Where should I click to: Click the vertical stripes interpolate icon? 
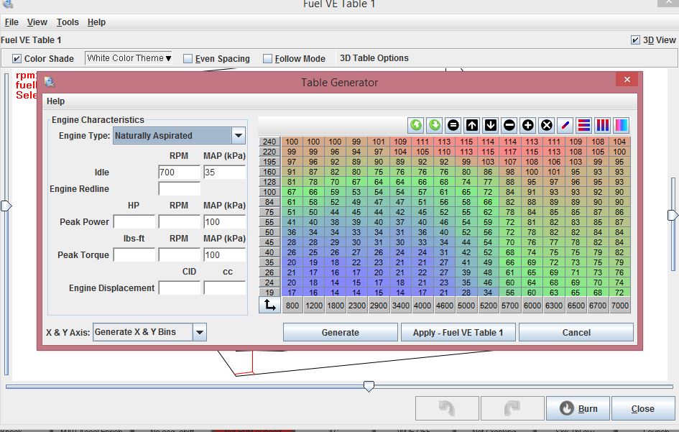(x=602, y=125)
